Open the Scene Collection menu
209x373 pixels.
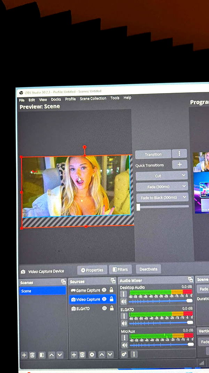click(x=93, y=99)
